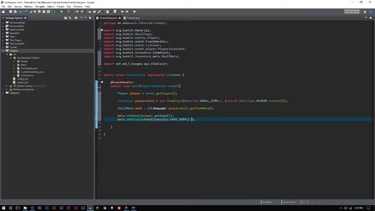The image size is (375, 211).
Task: Open the Windows notification center
Action: (x=369, y=208)
